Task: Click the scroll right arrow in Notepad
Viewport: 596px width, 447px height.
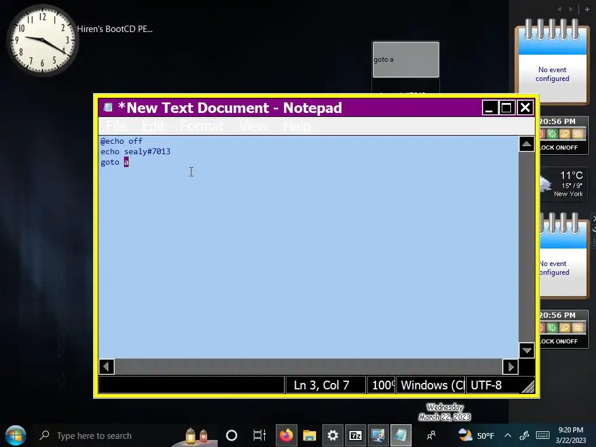Action: click(510, 367)
